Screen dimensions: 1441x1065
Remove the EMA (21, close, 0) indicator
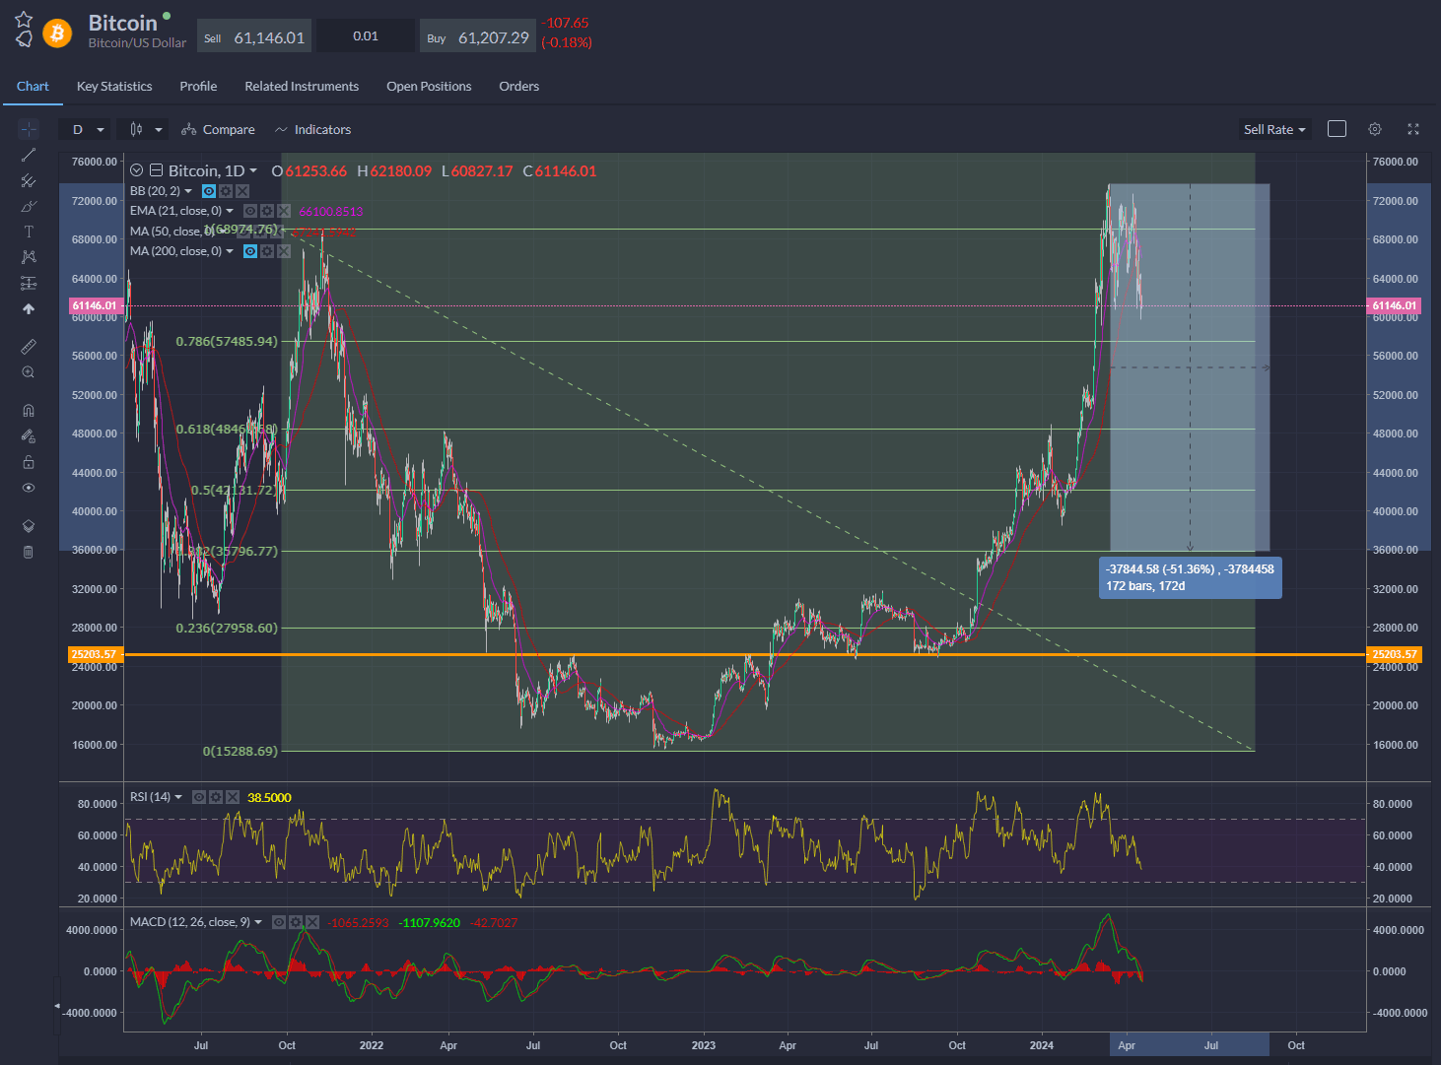[x=284, y=211]
